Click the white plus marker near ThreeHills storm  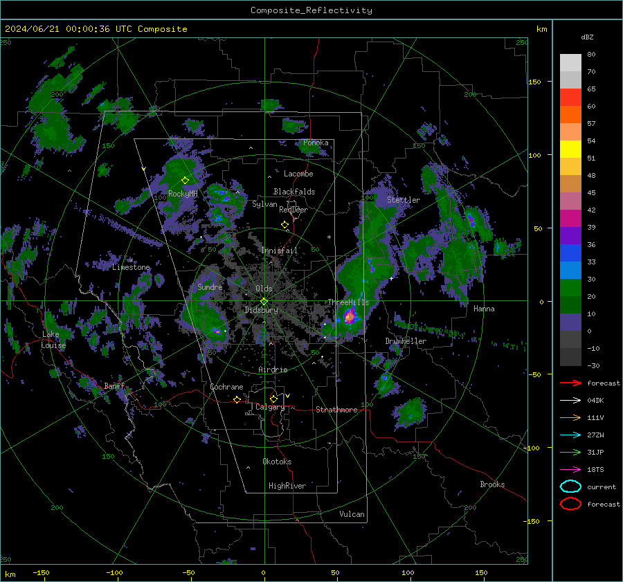391,278
